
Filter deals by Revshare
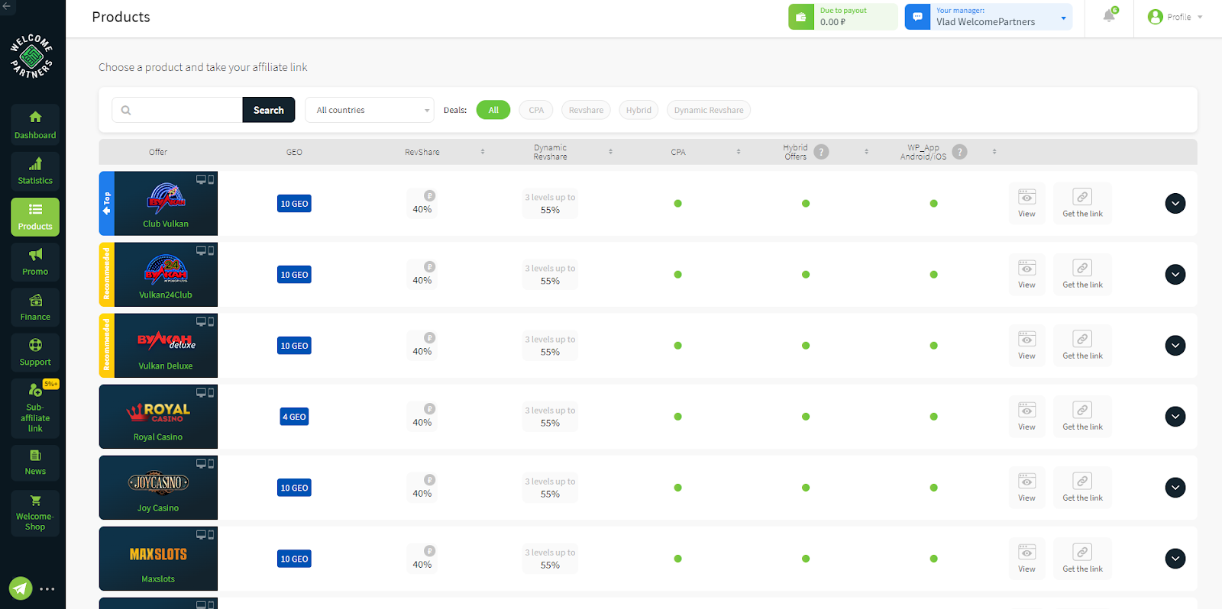point(586,110)
